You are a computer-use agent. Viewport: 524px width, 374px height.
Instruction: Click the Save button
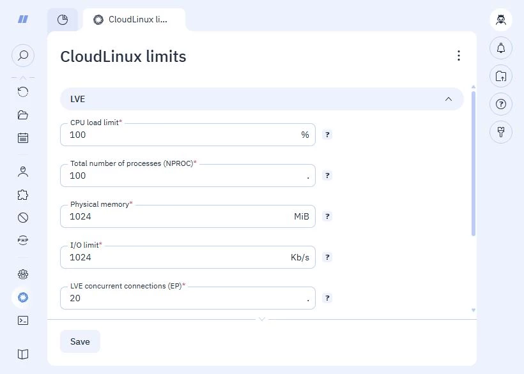(80, 341)
